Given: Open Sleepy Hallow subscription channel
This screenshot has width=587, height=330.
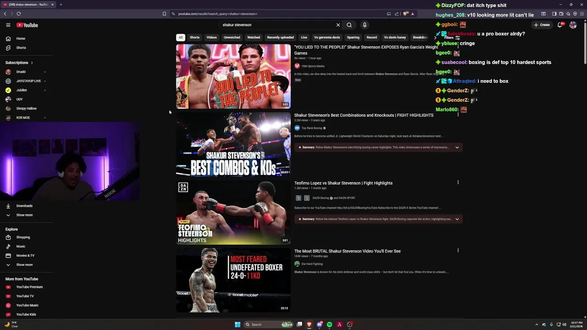Looking at the screenshot, I should tap(26, 109).
